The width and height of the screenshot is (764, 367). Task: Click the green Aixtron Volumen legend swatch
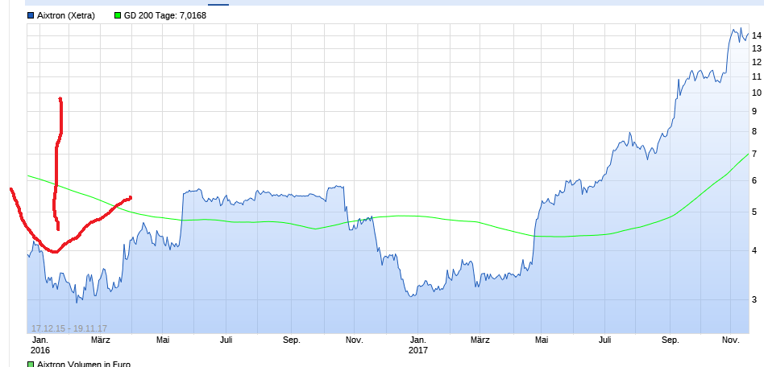31,364
